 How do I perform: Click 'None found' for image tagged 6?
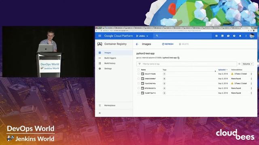tap(236, 79)
